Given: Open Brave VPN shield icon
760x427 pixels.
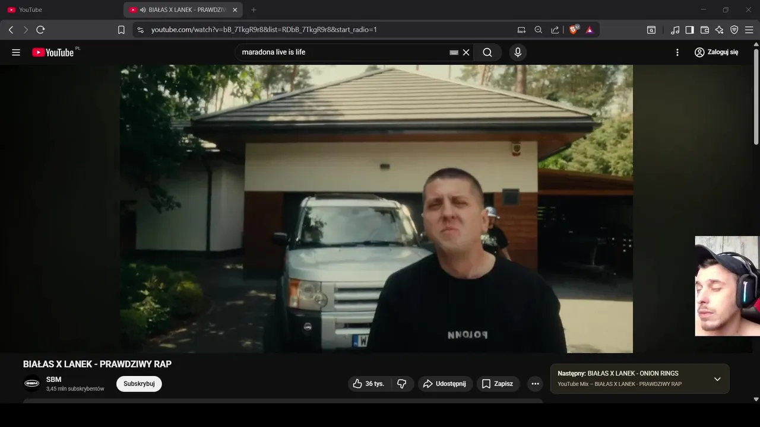Looking at the screenshot, I should point(734,30).
